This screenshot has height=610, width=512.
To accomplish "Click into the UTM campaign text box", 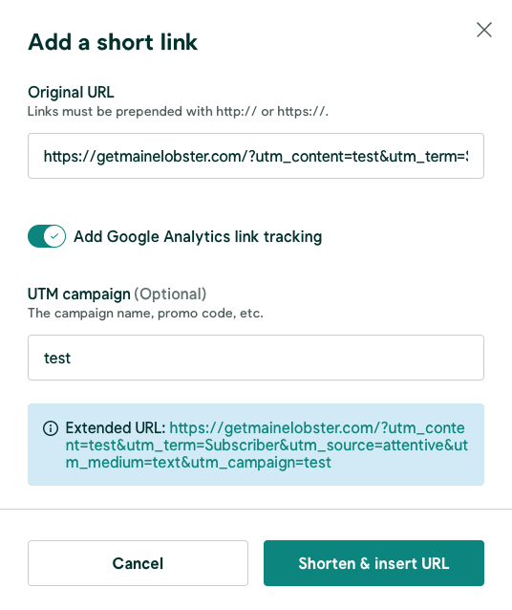I will 256,358.
